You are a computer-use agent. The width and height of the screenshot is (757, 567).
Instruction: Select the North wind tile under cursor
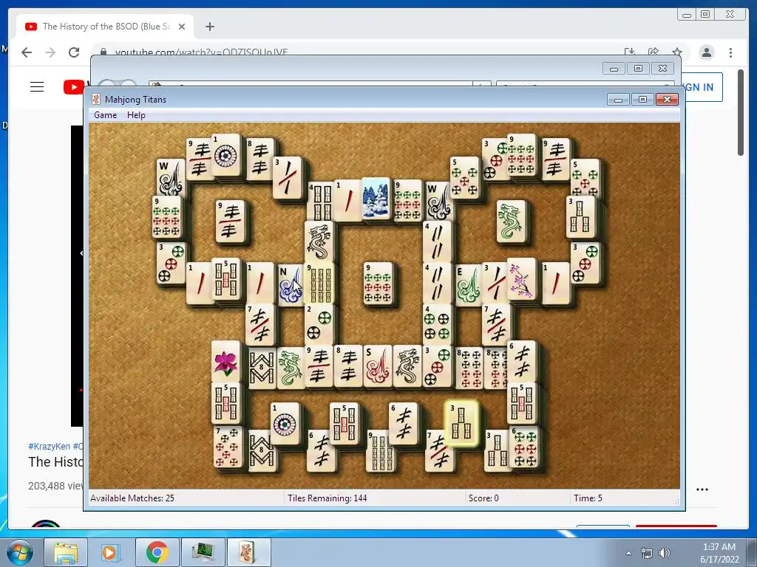[x=291, y=284]
